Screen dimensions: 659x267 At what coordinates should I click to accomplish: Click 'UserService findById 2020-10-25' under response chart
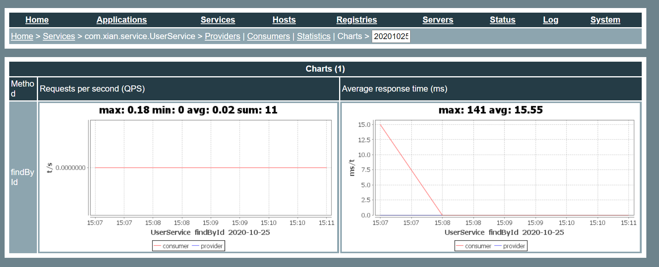click(x=504, y=233)
